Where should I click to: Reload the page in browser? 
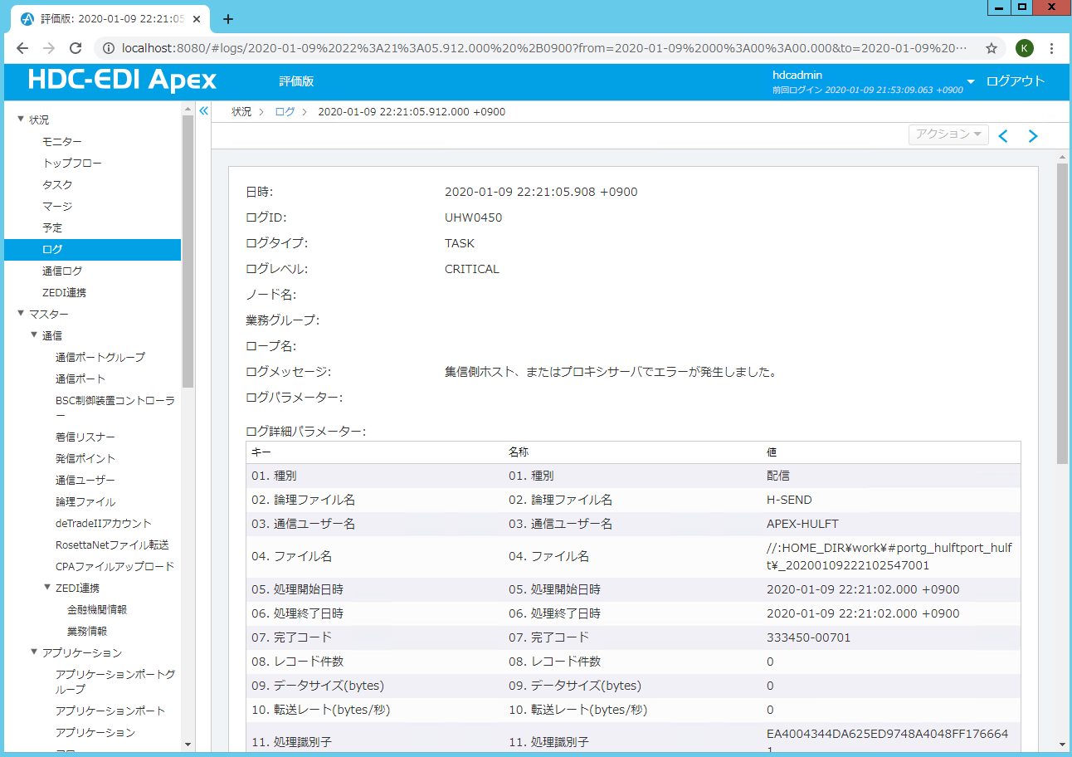[x=76, y=48]
